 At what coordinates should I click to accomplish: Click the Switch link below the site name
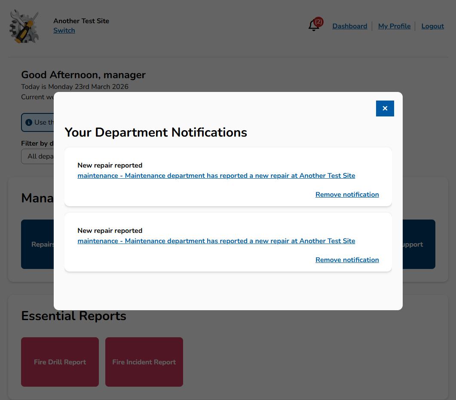click(64, 30)
